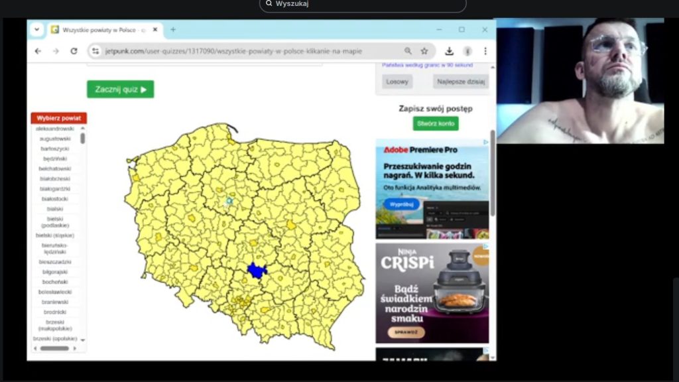Reload the JetPunk page

click(74, 51)
